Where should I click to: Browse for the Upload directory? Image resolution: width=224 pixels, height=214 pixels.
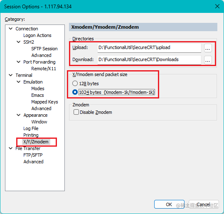point(208,48)
